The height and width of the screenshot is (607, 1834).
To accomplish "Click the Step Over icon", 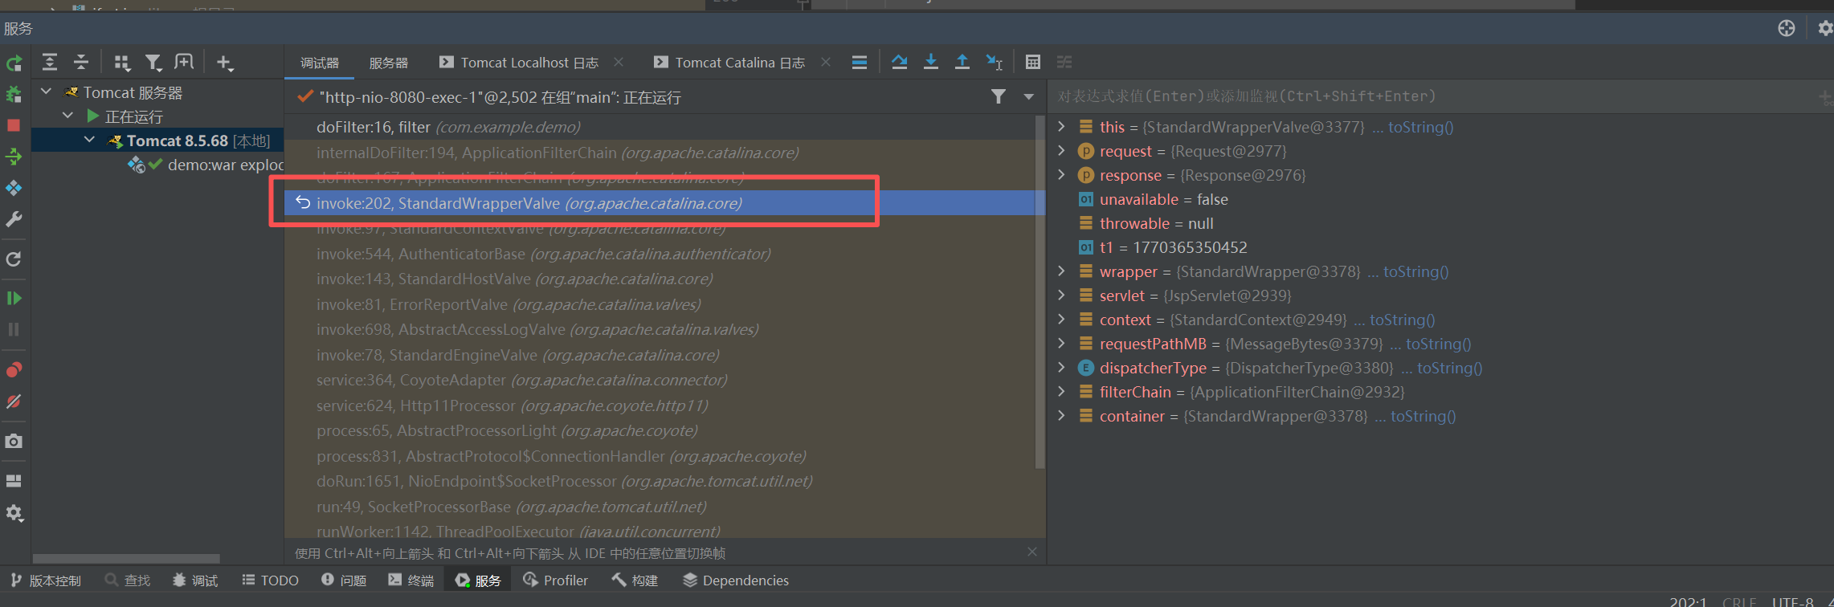I will click(900, 63).
